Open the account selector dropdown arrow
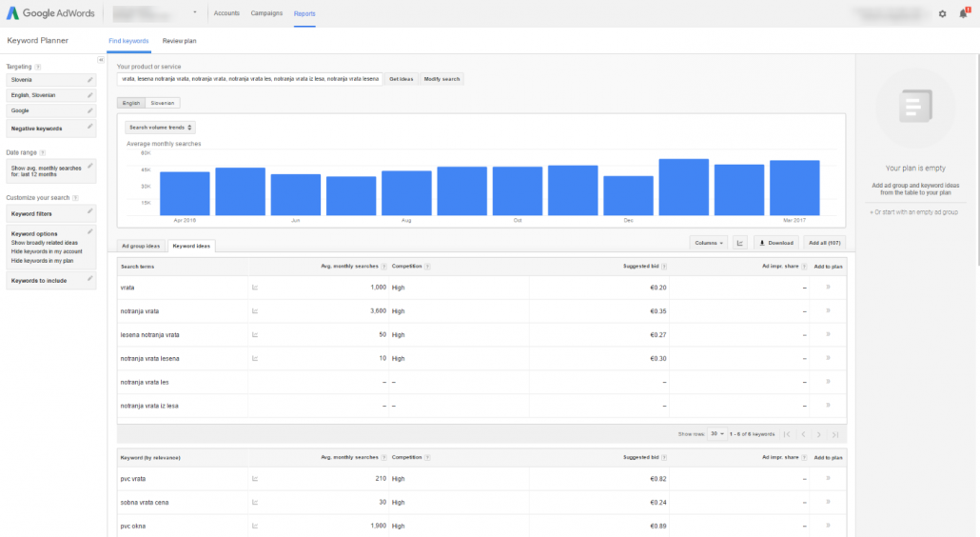The image size is (980, 537). click(195, 13)
